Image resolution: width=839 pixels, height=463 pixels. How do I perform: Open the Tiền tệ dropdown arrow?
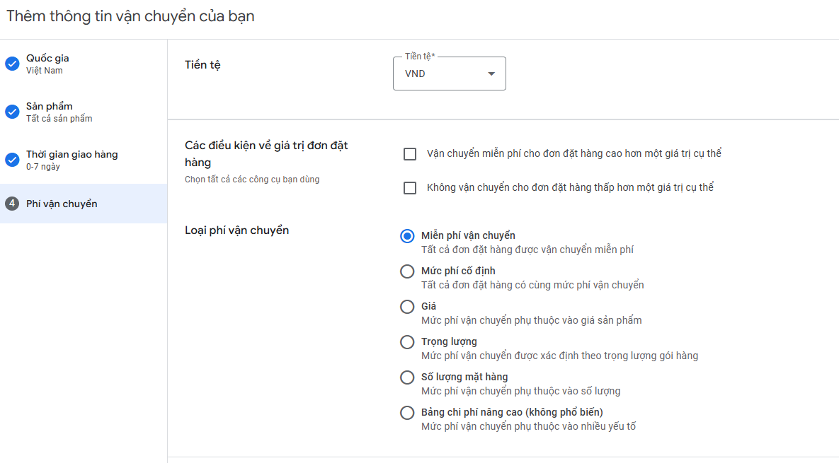491,74
